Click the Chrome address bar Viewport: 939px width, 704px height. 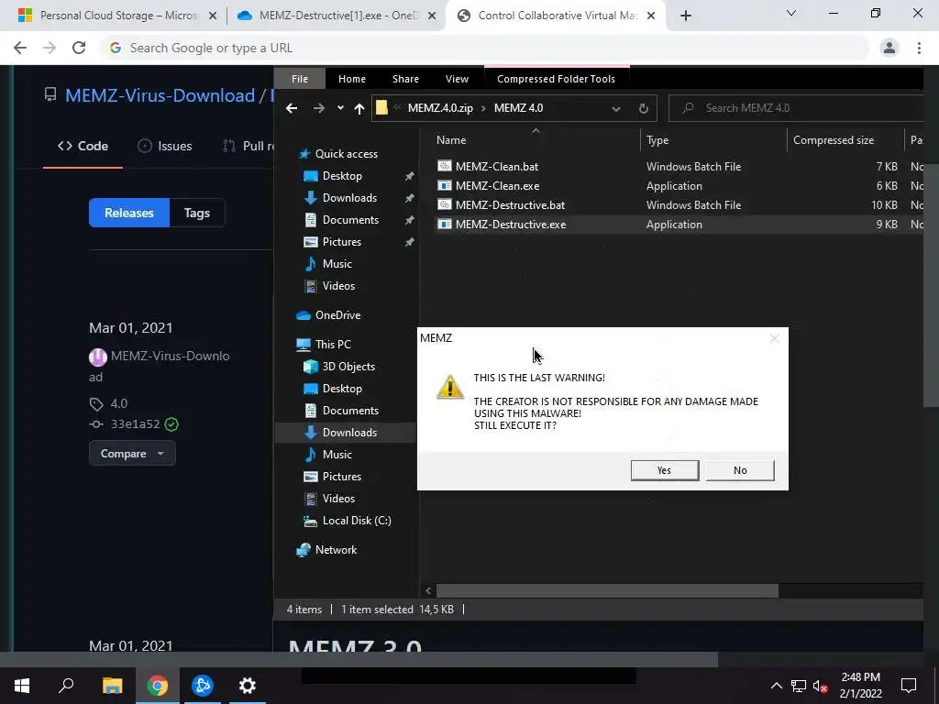[484, 48]
